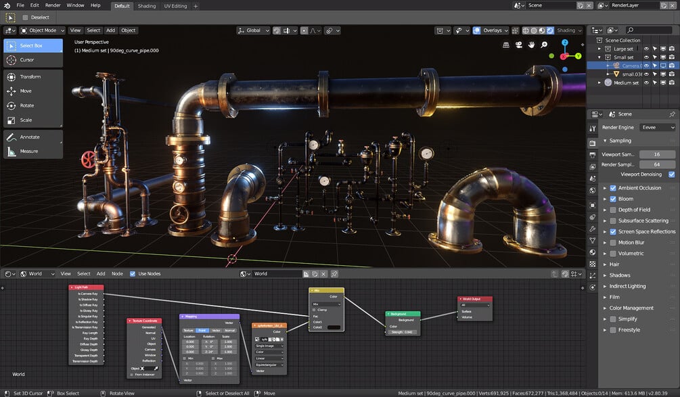
Task: Click the Background Strength value field
Action: [403, 332]
